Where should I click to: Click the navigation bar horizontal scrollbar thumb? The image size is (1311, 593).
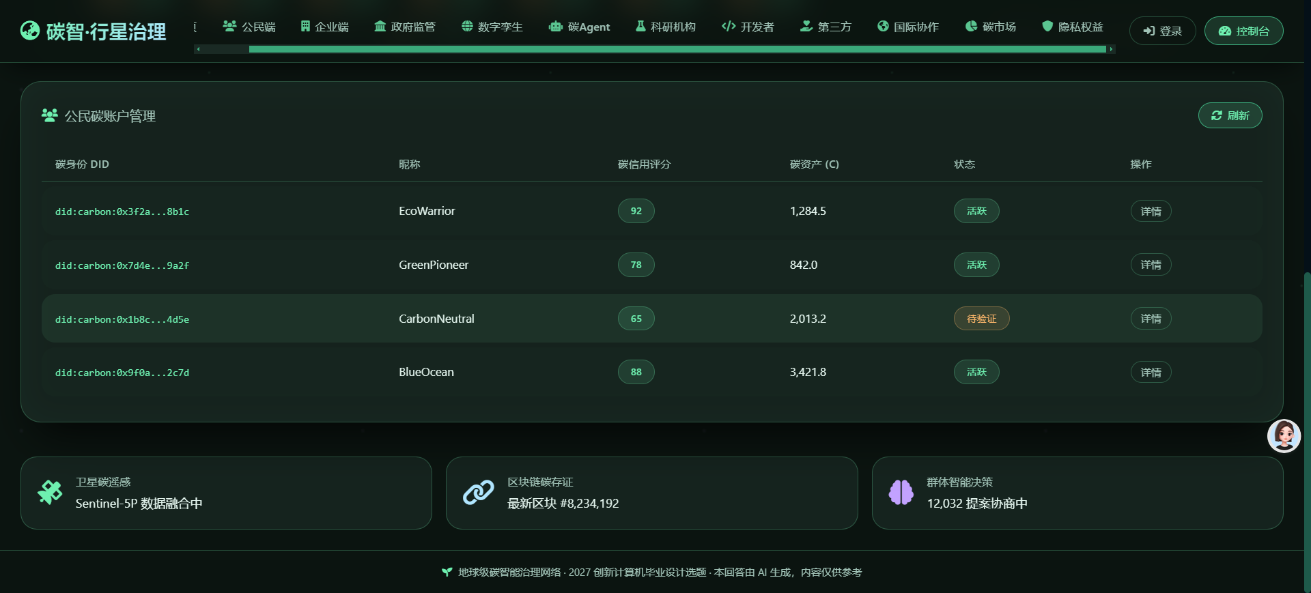[677, 49]
